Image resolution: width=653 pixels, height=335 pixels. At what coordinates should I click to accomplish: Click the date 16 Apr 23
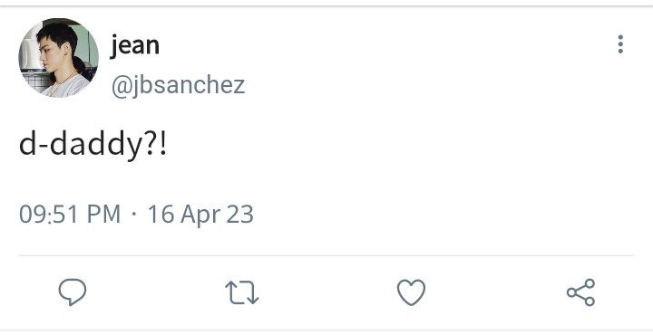tap(200, 215)
